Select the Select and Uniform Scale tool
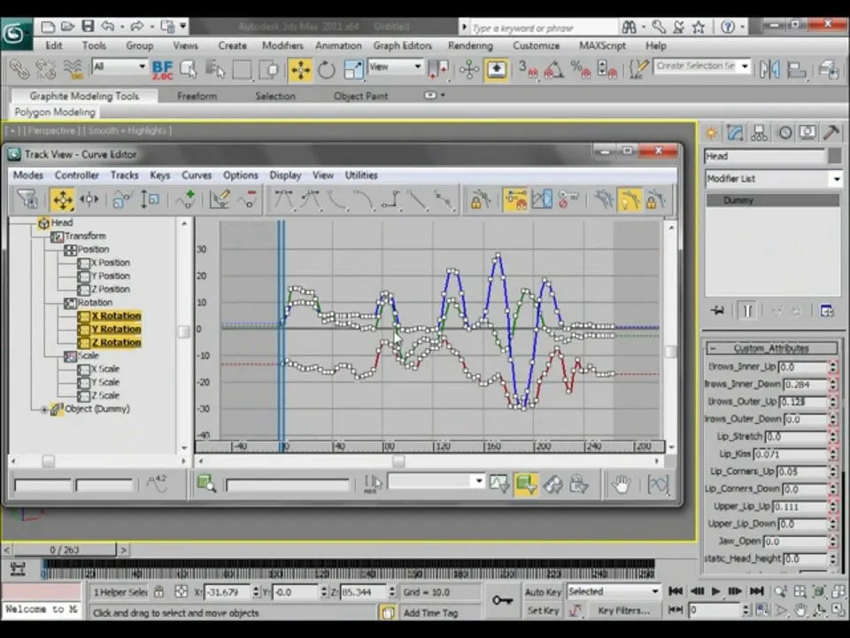 pos(353,70)
